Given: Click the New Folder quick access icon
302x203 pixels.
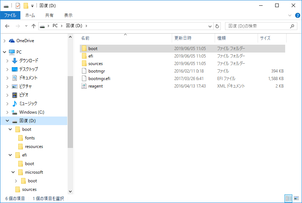Looking at the screenshot, I should 26,6.
